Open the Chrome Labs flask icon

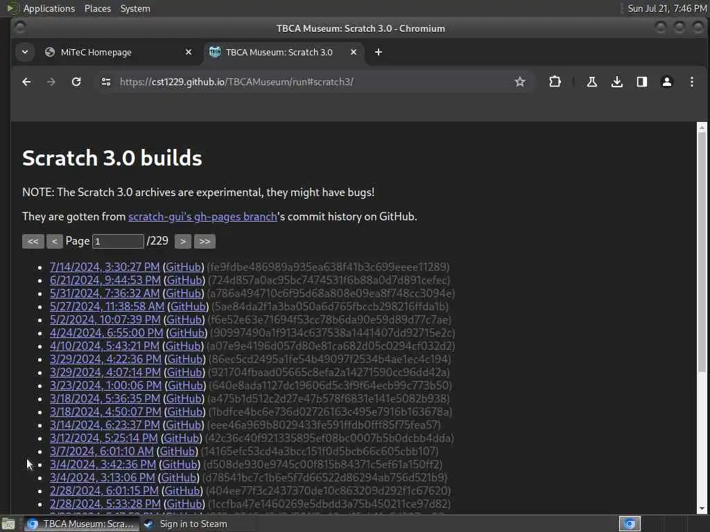click(591, 82)
